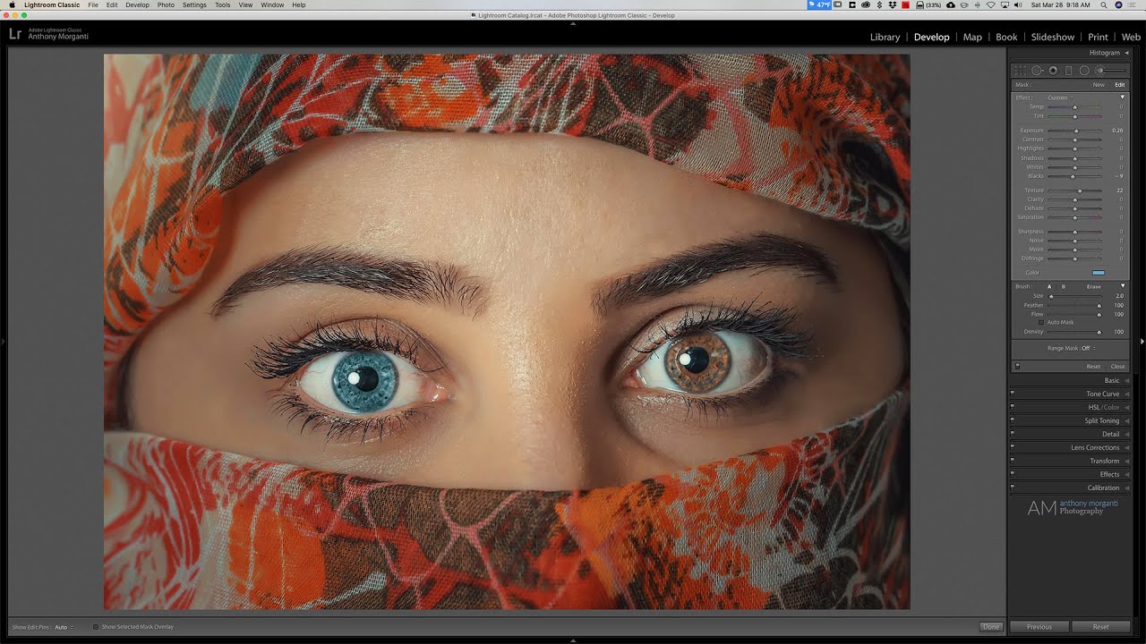
Task: Select the Crop Overlay tool icon
Action: tap(1021, 71)
